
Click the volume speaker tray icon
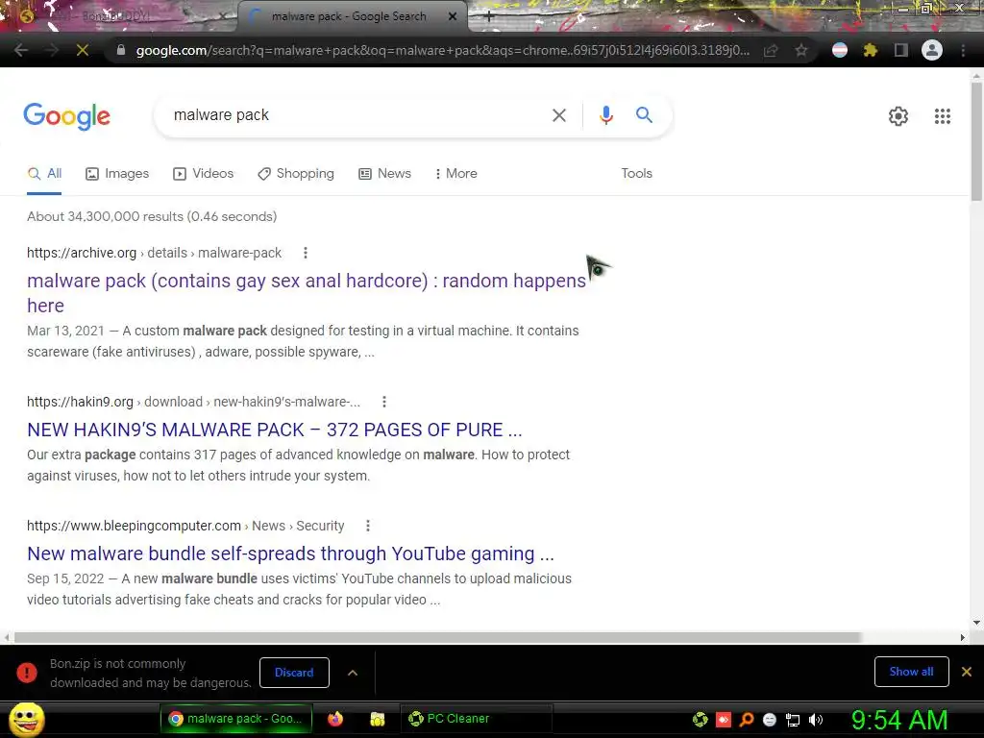816,720
